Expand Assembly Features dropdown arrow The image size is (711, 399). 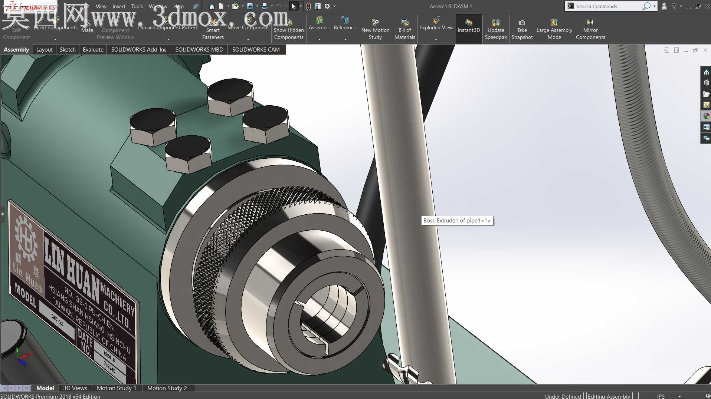(319, 39)
